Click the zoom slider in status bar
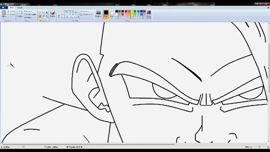Screen dimensions: 270x152 point(259,147)
